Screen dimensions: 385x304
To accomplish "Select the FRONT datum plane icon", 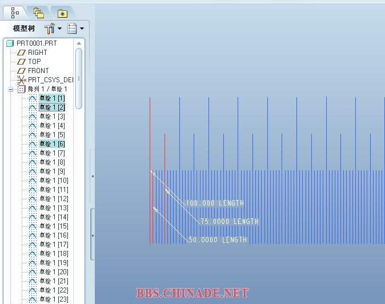I will tap(22, 71).
